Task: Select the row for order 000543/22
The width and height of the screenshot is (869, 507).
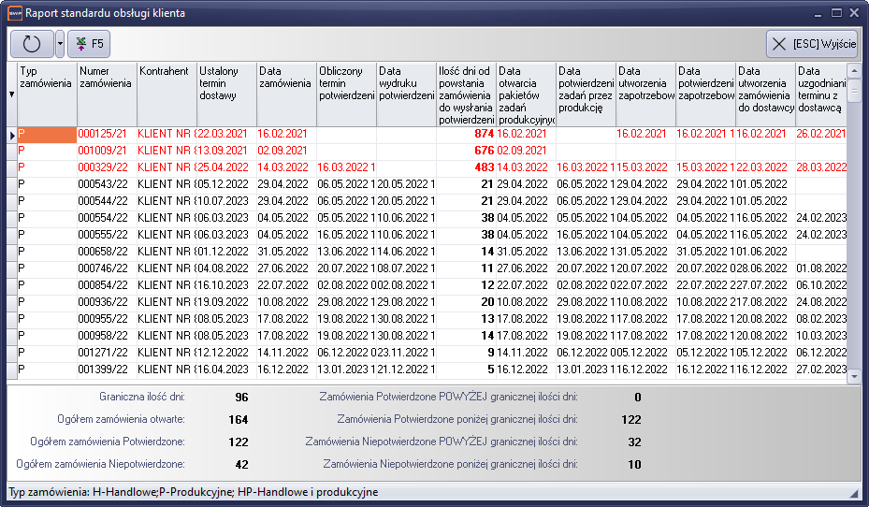Action: pyautogui.click(x=106, y=184)
